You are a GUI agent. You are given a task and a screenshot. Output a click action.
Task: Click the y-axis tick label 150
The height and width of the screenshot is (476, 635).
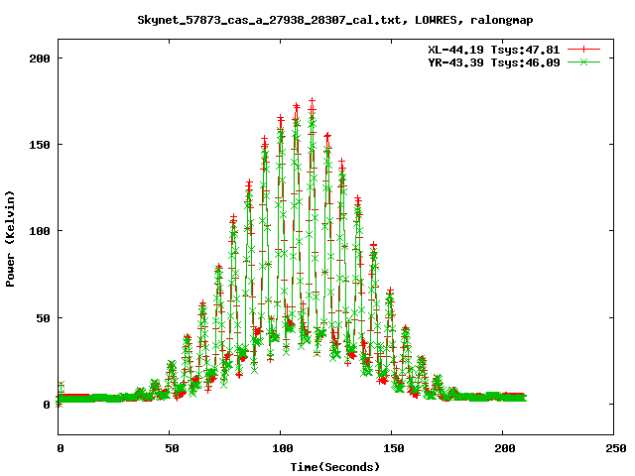(40, 145)
